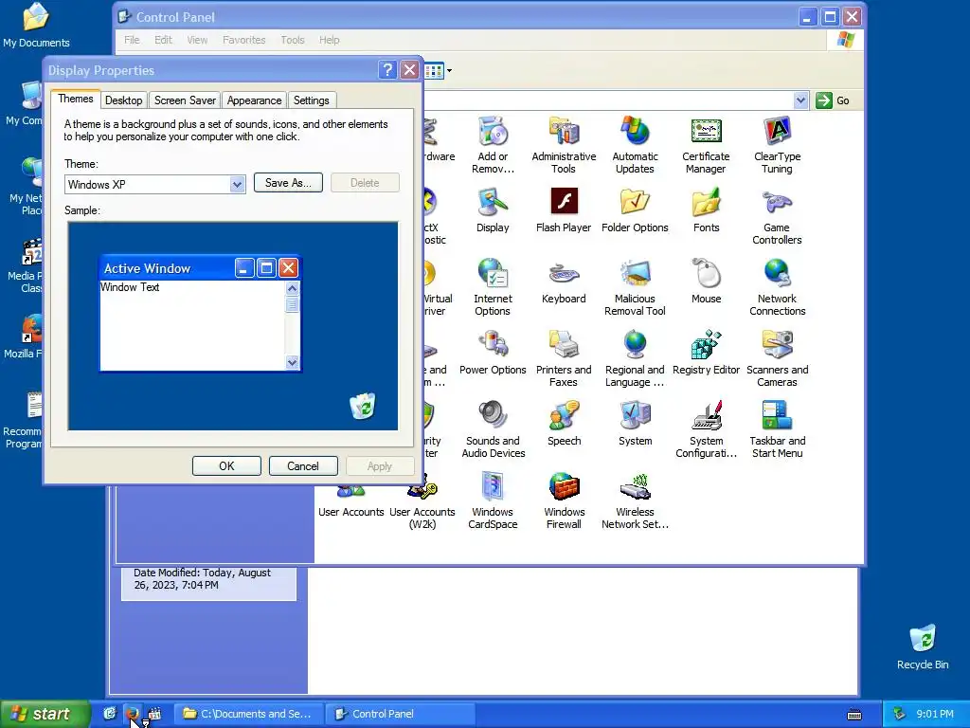The width and height of the screenshot is (970, 728).
Task: Open Scanners and Cameras icon
Action: [x=777, y=358]
